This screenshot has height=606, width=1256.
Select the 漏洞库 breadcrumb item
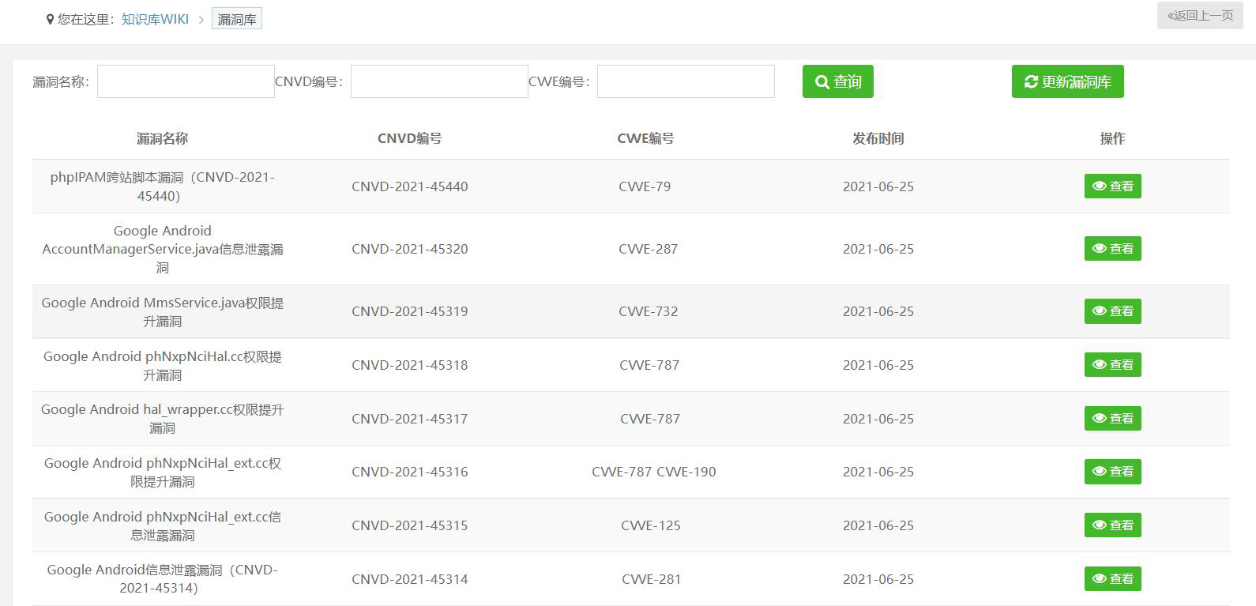click(x=236, y=19)
